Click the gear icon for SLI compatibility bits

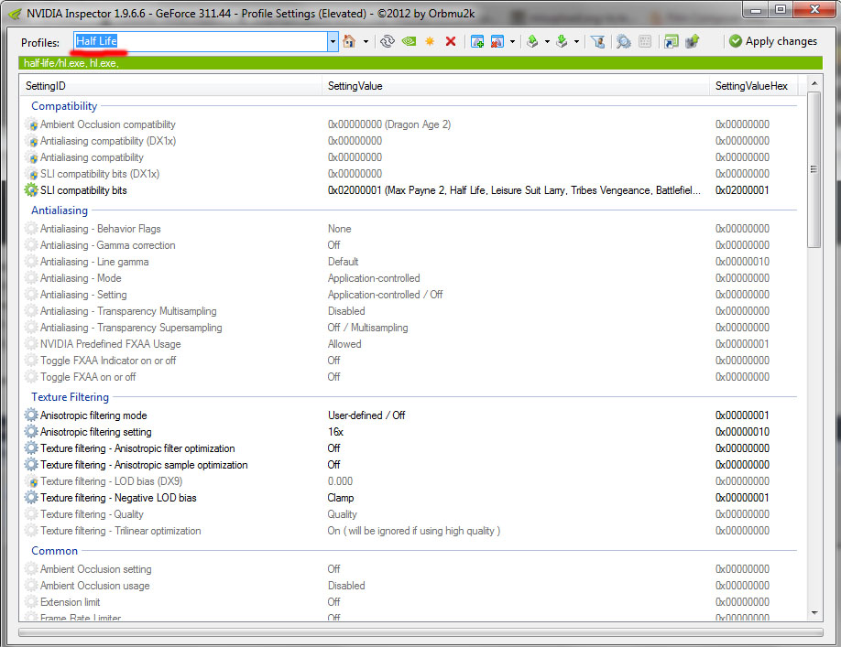(x=31, y=190)
